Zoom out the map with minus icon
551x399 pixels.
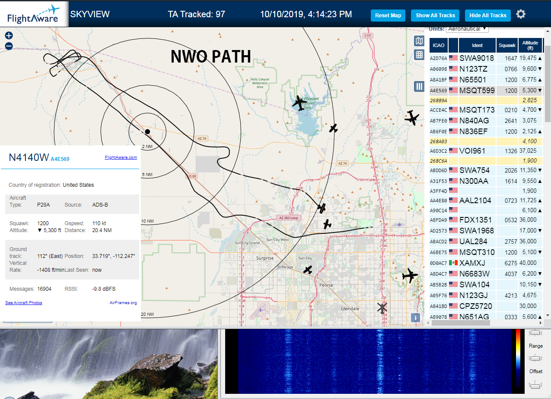[9, 46]
